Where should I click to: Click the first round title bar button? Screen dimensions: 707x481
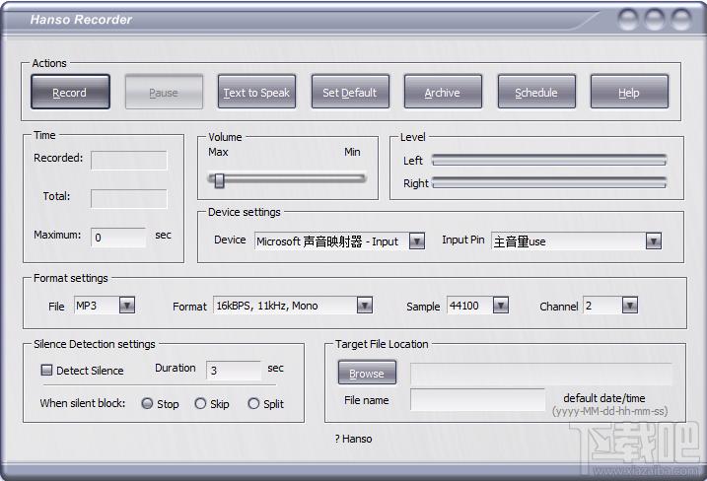[628, 20]
